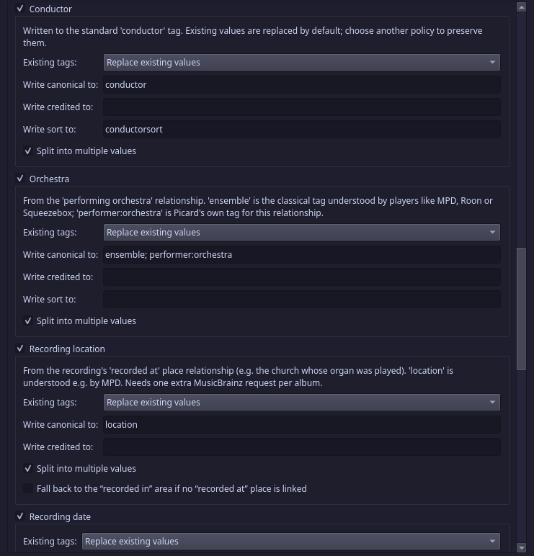Open Conductor's Existing tags dropdown
The image size is (534, 556).
[x=302, y=63]
